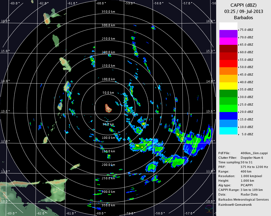Select the dark red 60.0 dBZ swatch

pyautogui.click(x=228, y=49)
